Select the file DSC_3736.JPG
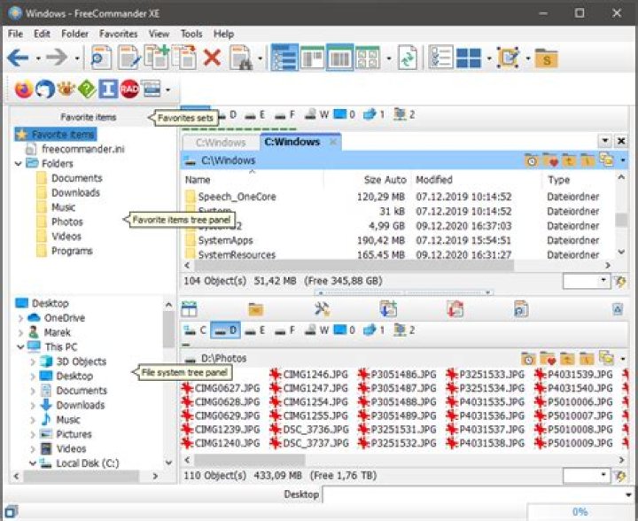Viewport: 638px width, 521px height. tap(310, 430)
